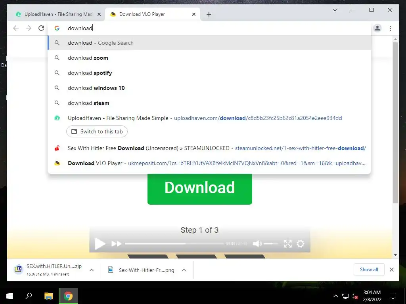Click the 'Step 1 of 3' text
This screenshot has width=406, height=304.
(x=199, y=230)
